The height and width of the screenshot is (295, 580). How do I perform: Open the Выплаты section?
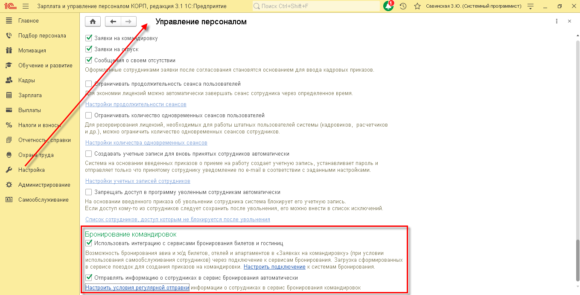pyautogui.click(x=40, y=110)
